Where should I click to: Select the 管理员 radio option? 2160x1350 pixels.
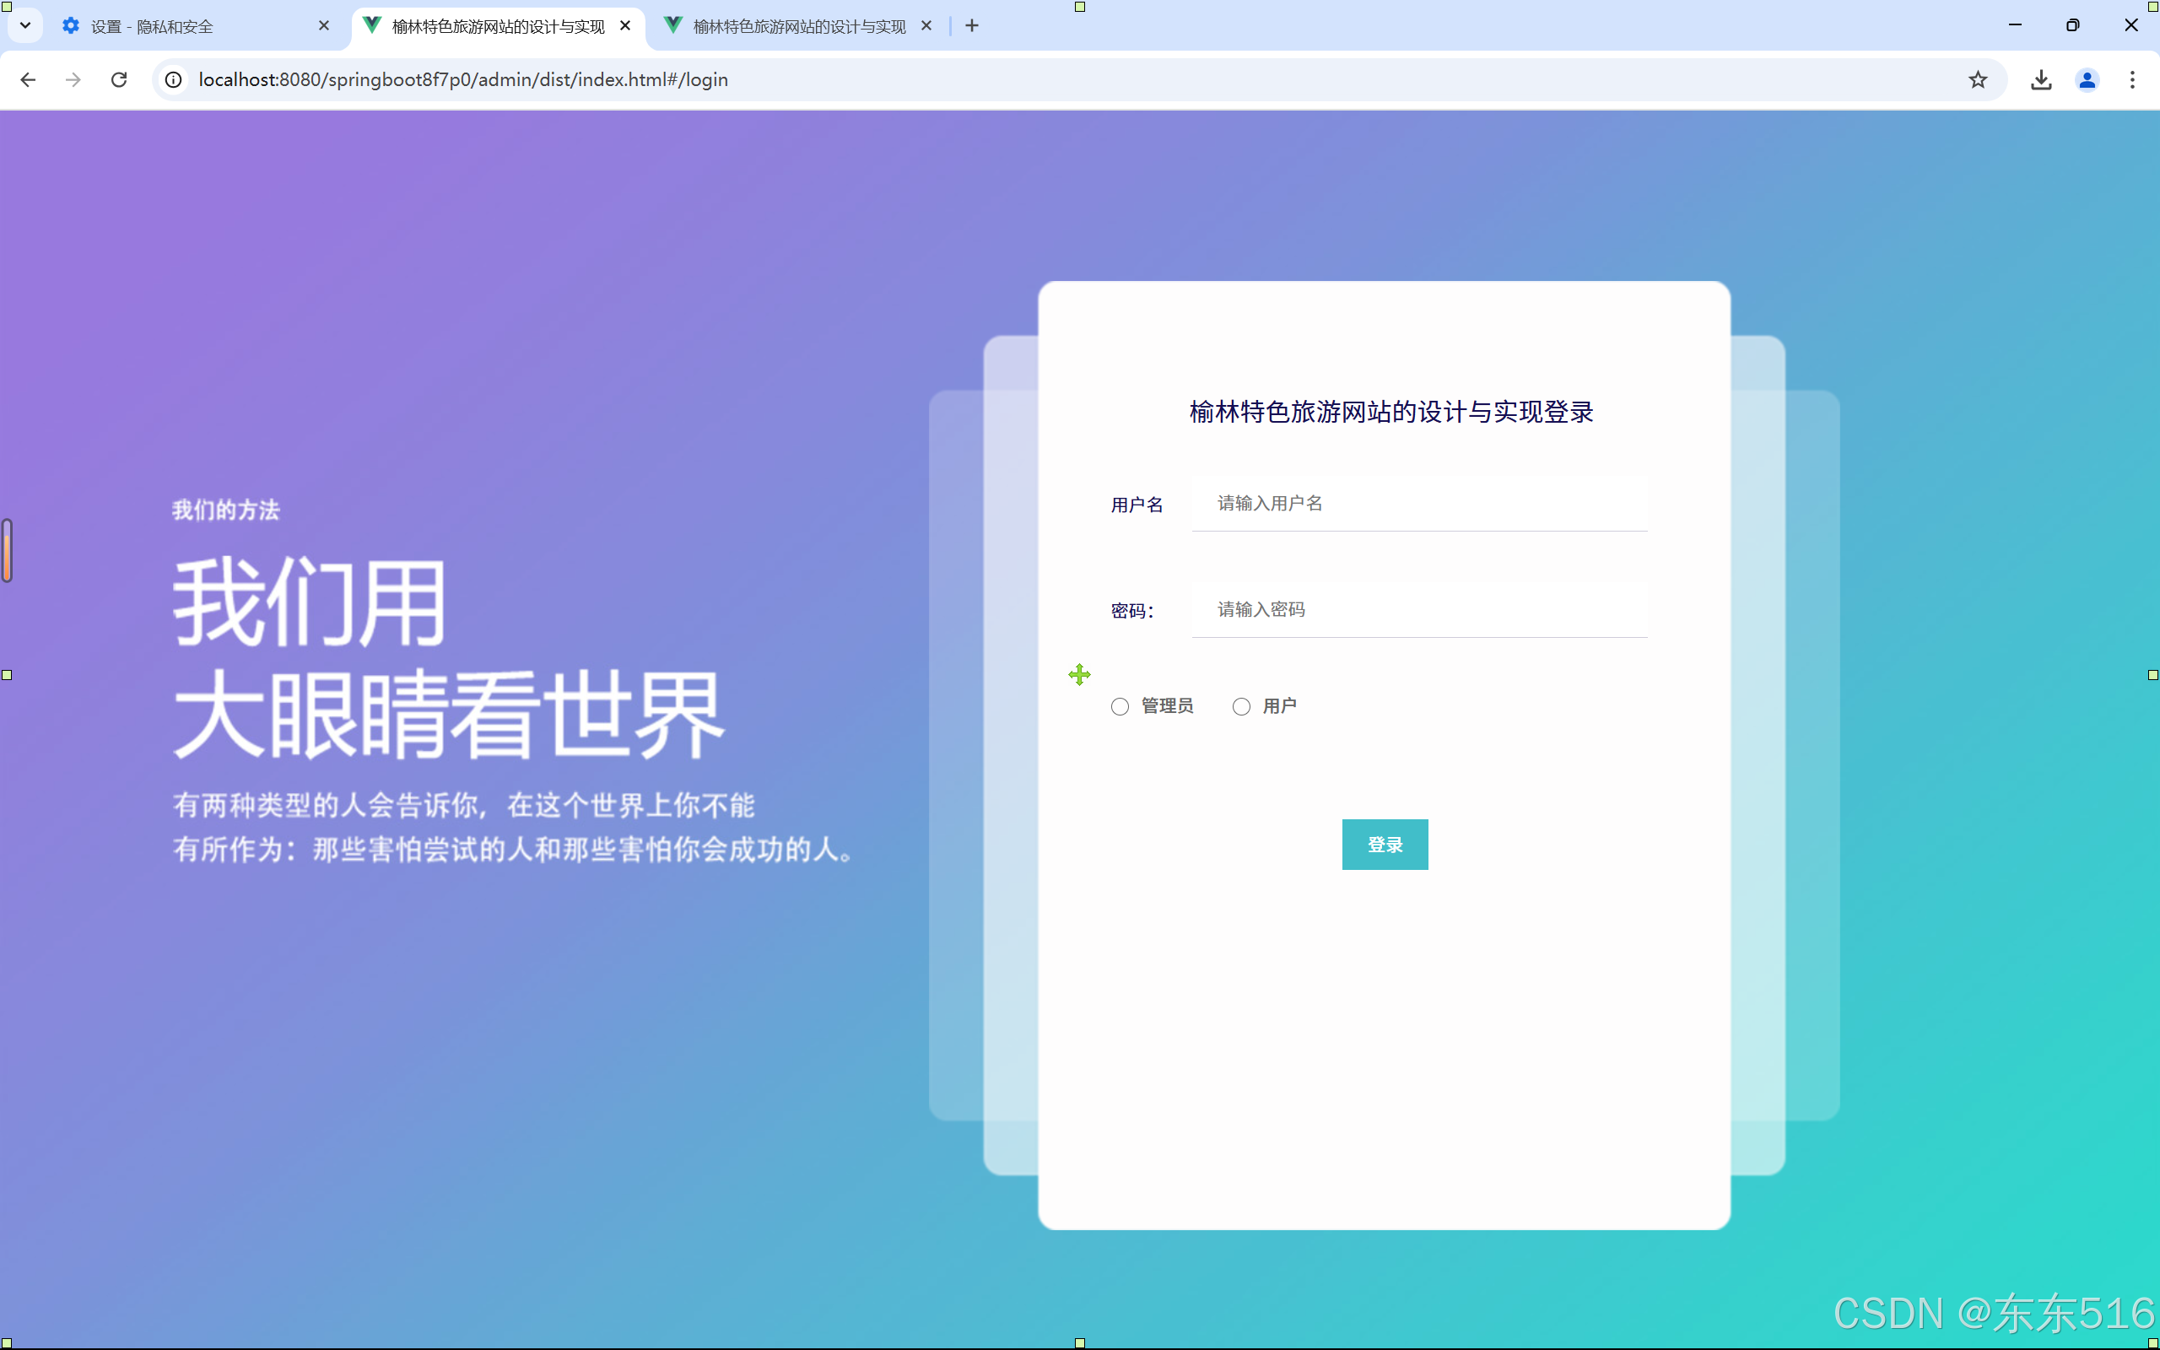(x=1120, y=706)
